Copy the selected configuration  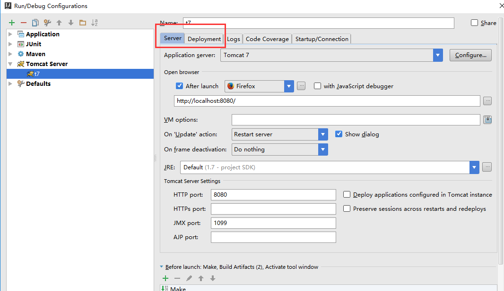tap(35, 23)
